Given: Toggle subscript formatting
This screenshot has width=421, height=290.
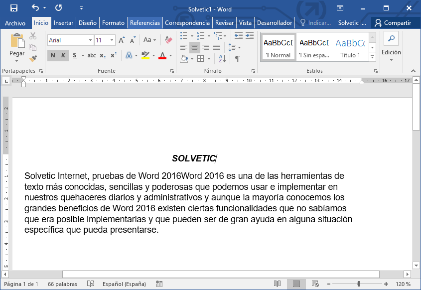Looking at the screenshot, I should click(x=103, y=56).
